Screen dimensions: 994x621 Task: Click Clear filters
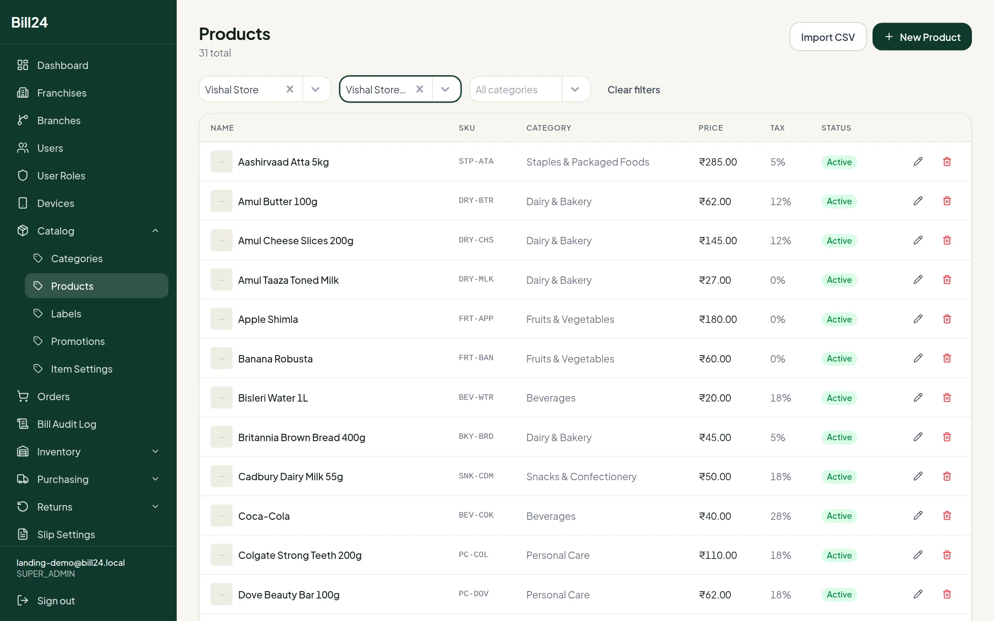click(x=634, y=90)
